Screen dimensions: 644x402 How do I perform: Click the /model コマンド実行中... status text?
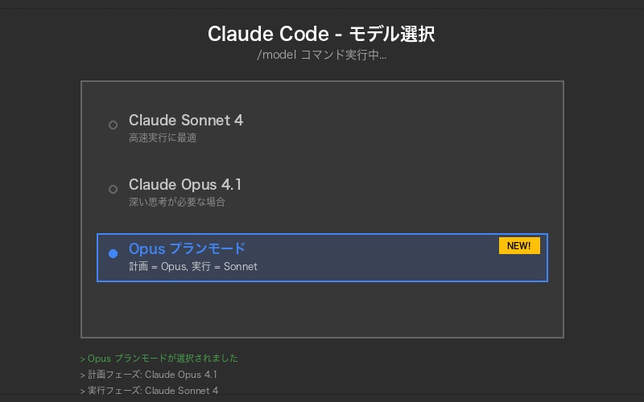tap(322, 56)
